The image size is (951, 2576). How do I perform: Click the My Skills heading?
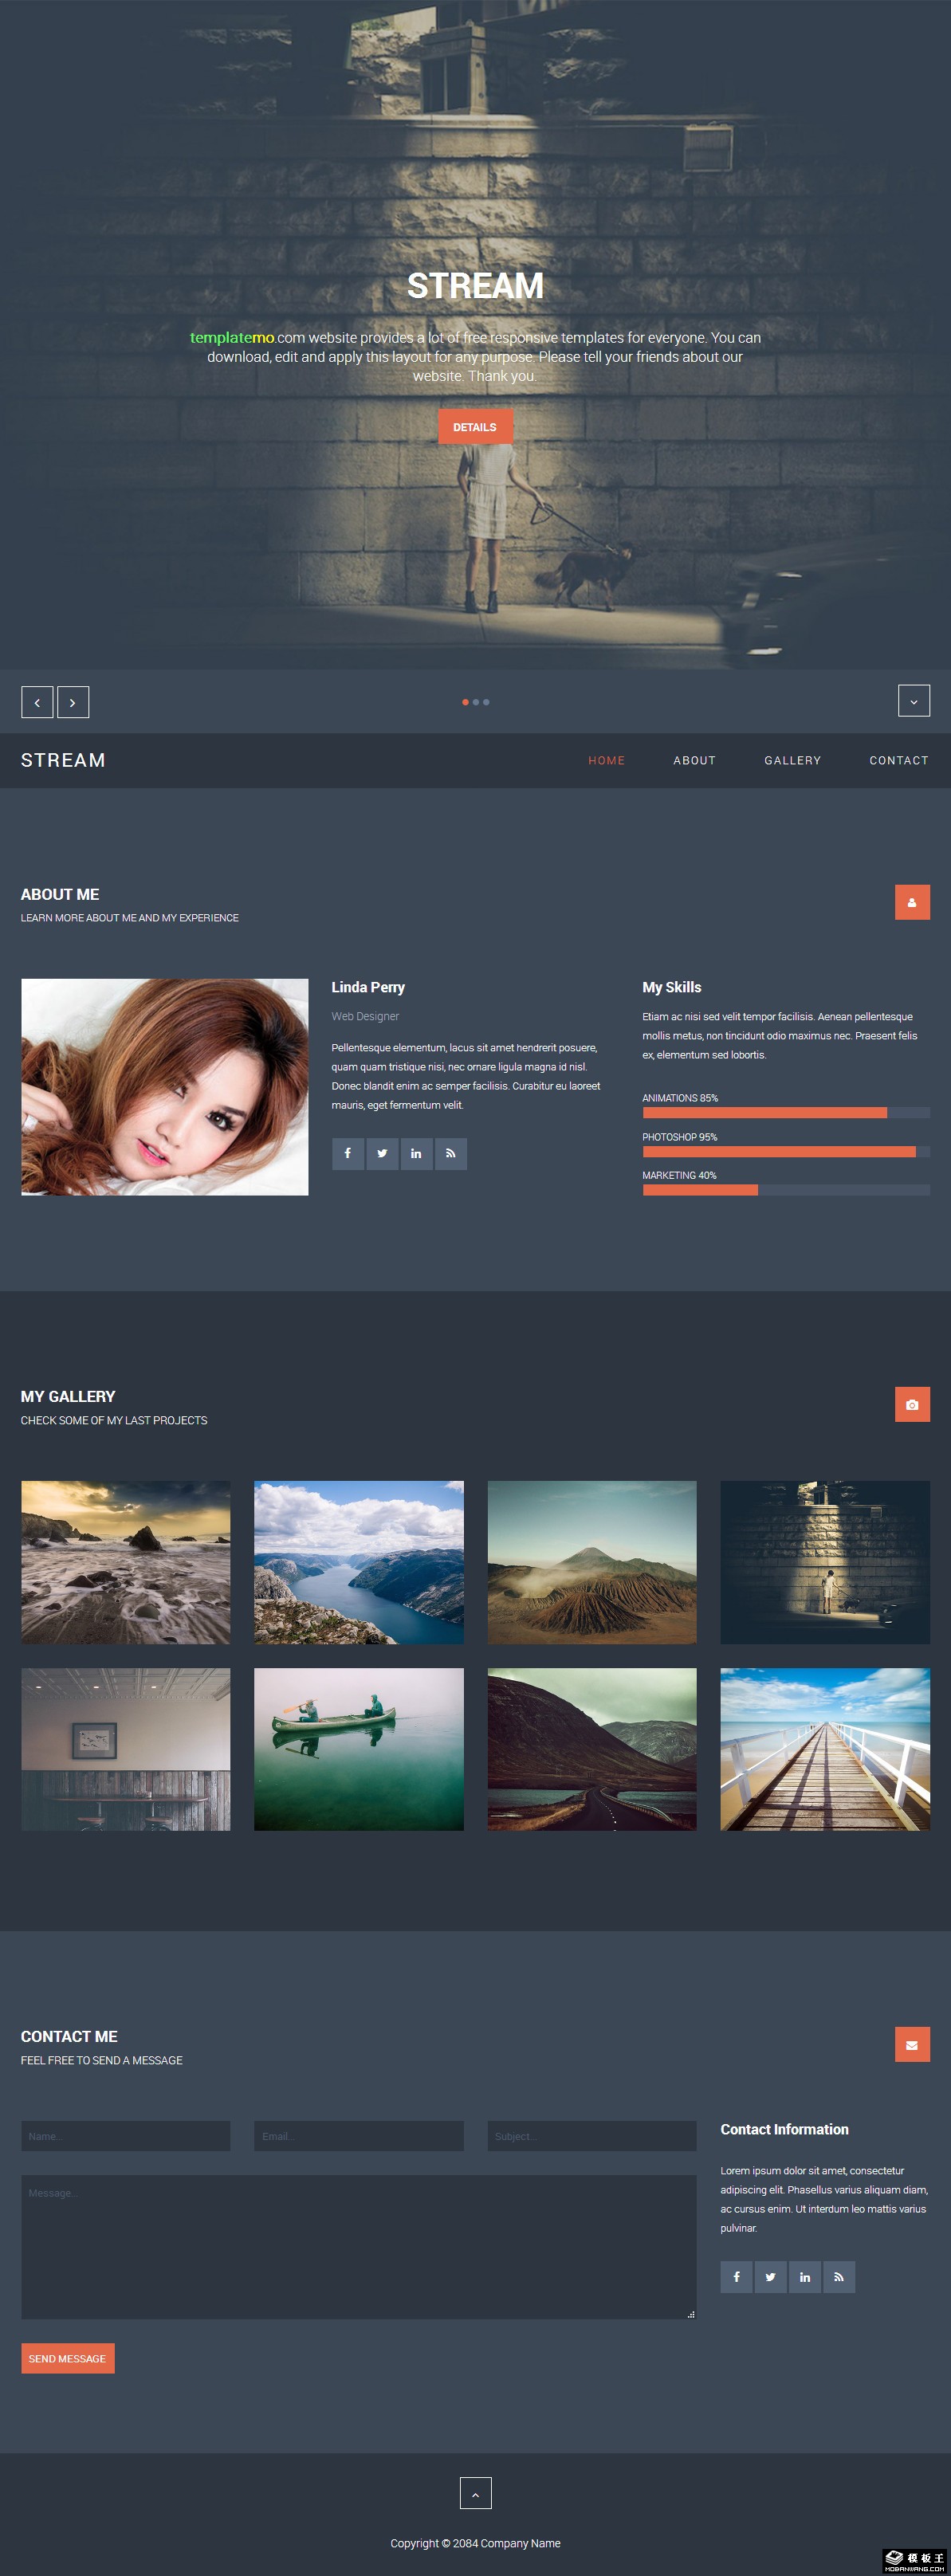tap(672, 987)
